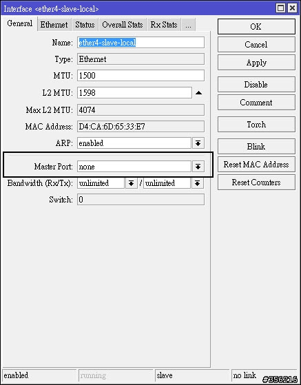The height and width of the screenshot is (385, 301).
Task: Open the ARP dropdown arrow
Action: point(198,143)
